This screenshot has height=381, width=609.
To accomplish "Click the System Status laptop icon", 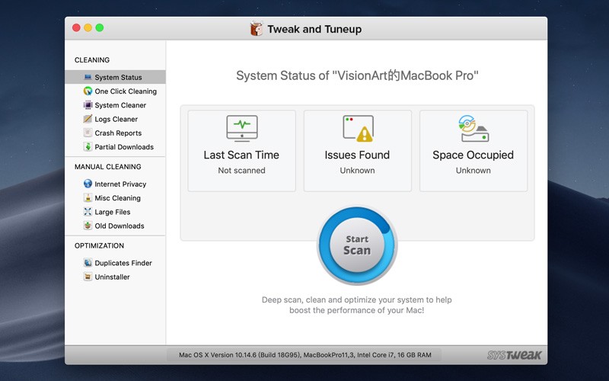I will [88, 77].
